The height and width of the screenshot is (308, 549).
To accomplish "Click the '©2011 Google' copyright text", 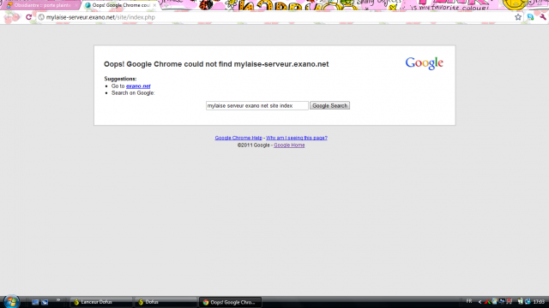I will [x=254, y=145].
